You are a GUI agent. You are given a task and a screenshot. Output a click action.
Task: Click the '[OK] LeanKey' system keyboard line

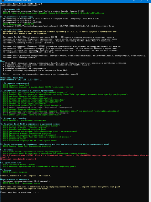point(25,120)
